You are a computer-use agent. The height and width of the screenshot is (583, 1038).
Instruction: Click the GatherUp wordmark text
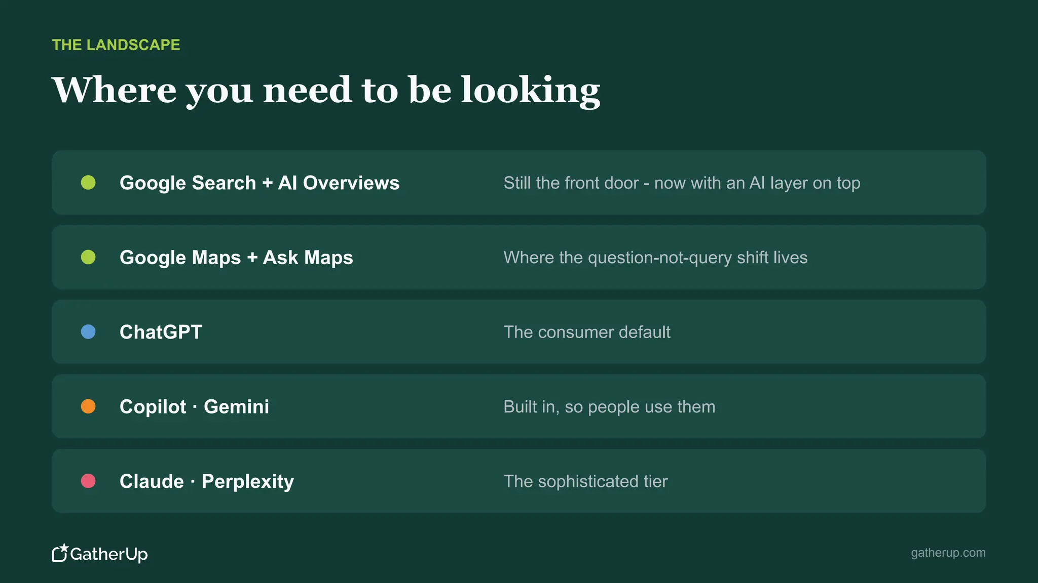point(109,554)
